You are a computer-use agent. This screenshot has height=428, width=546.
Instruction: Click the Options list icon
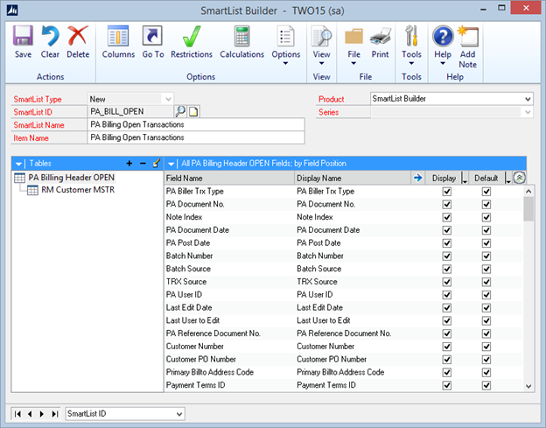point(285,36)
